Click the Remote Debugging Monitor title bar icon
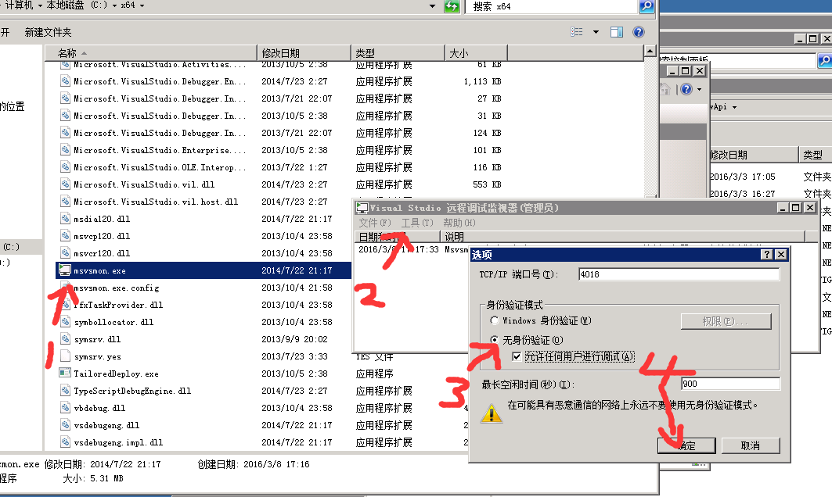Viewport: 832px width, 497px height. (362, 208)
